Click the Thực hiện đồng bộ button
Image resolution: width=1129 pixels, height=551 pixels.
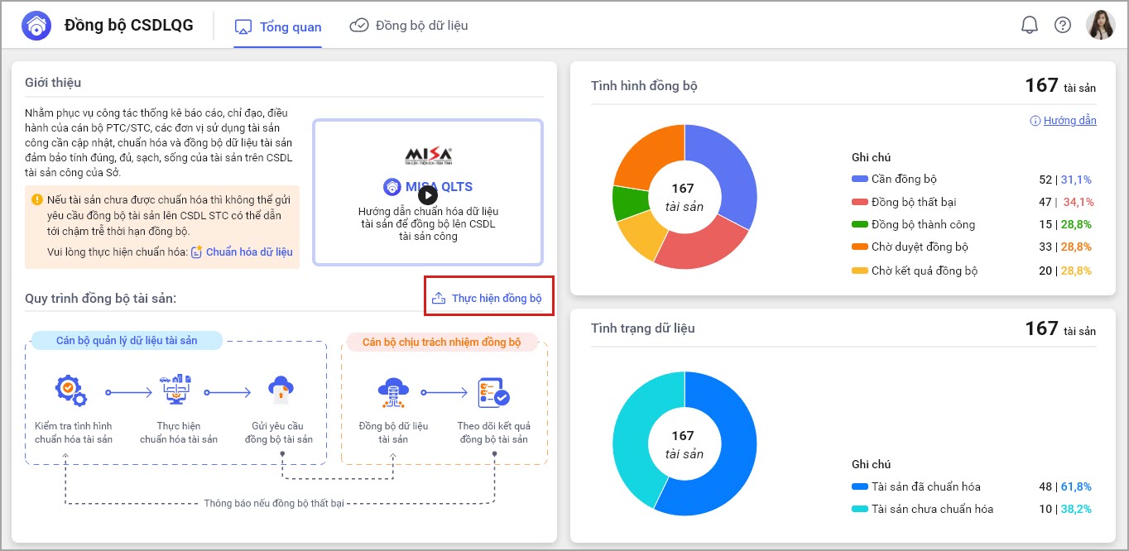tap(488, 298)
